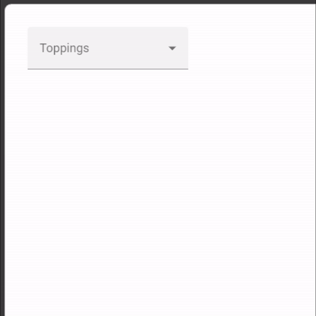Image resolution: width=316 pixels, height=316 pixels.
Task: Click white space above the Toppings field
Action: (x=108, y=15)
